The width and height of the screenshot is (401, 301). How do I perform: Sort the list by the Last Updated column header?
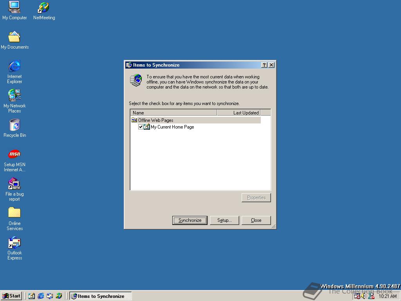(x=238, y=112)
